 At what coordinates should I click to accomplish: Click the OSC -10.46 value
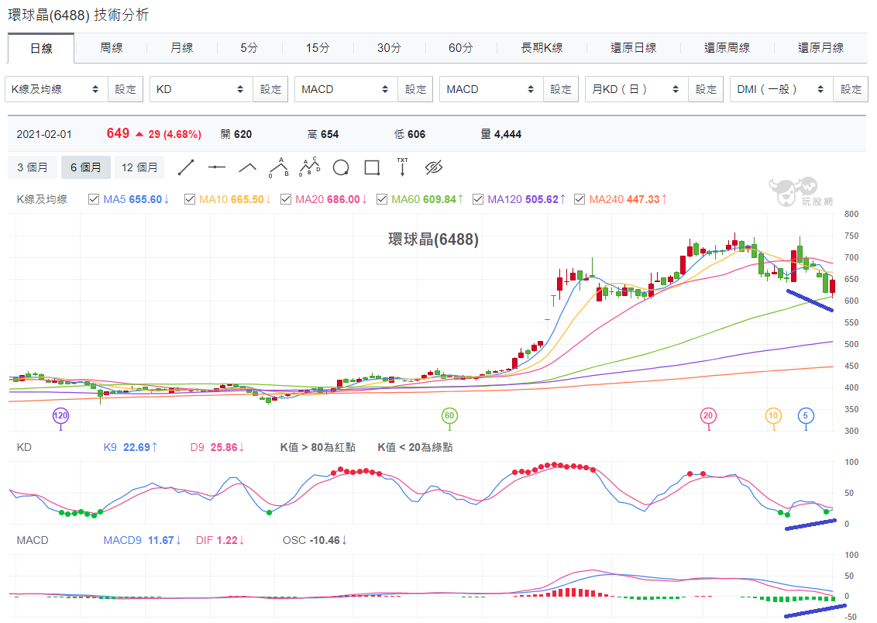[x=315, y=540]
